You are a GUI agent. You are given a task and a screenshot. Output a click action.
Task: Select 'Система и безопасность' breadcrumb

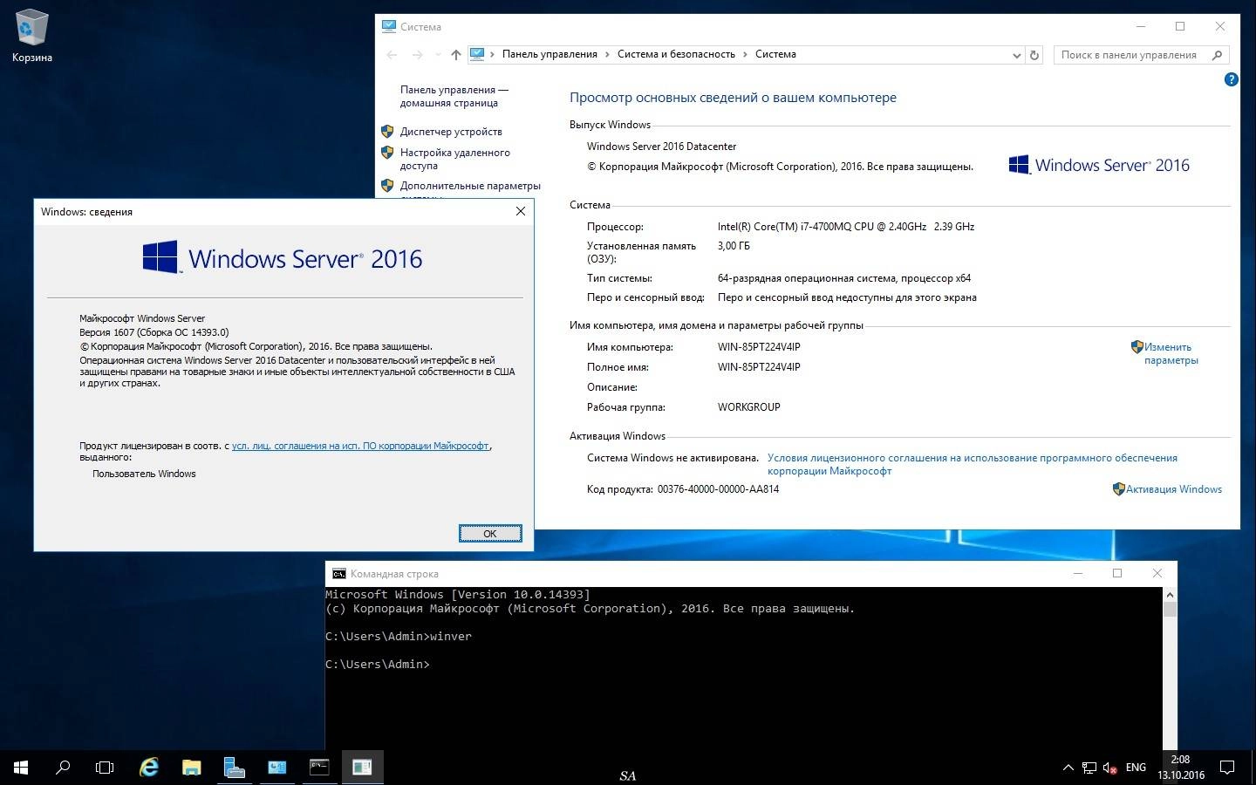pyautogui.click(x=676, y=54)
